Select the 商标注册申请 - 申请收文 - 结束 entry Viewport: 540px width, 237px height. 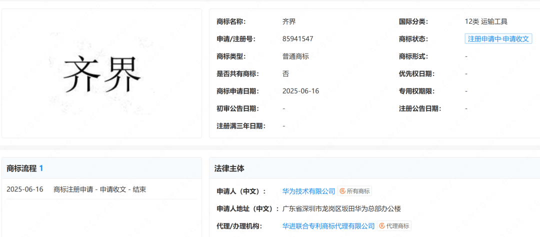99,189
